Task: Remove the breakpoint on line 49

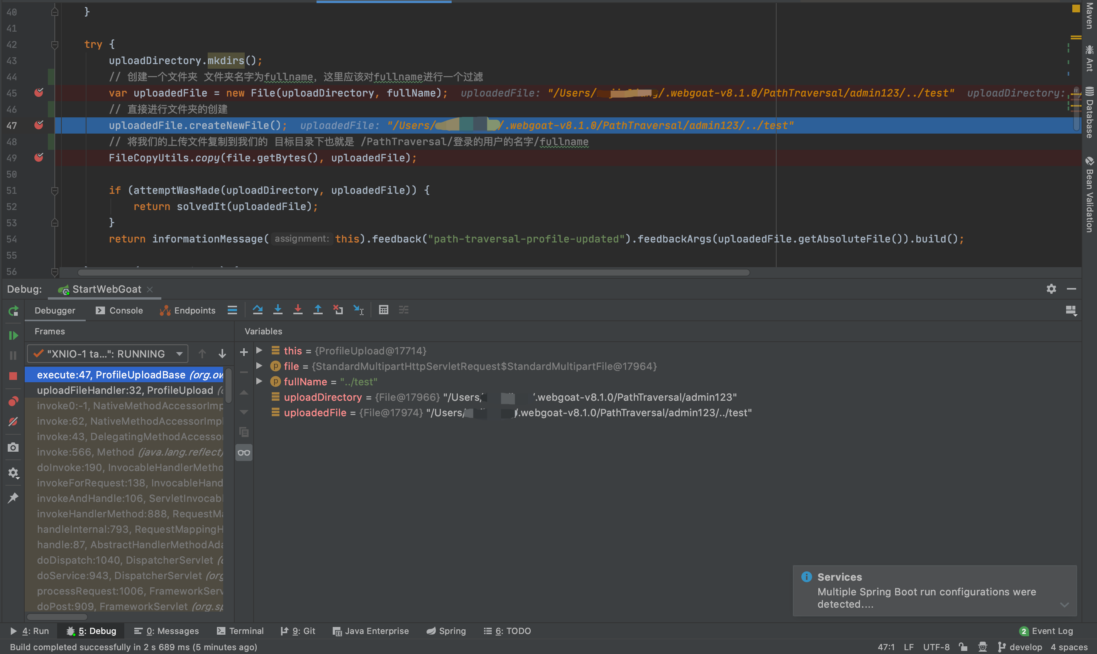Action: 39,158
